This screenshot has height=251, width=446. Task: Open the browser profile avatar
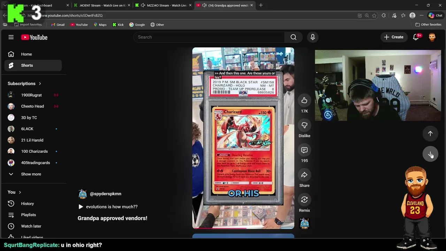[413, 15]
